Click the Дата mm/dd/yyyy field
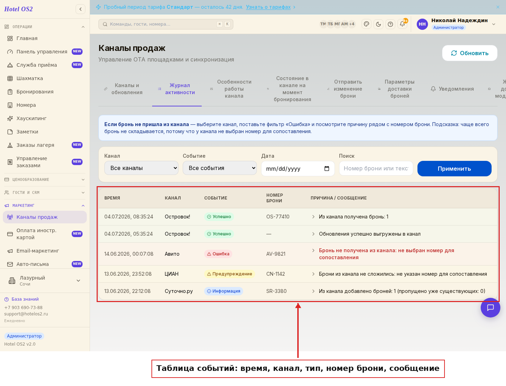Viewport: 506px width, 386px height. 298,169
